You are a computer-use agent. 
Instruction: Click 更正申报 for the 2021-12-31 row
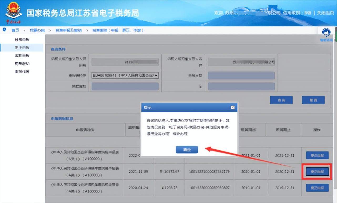[317, 155]
